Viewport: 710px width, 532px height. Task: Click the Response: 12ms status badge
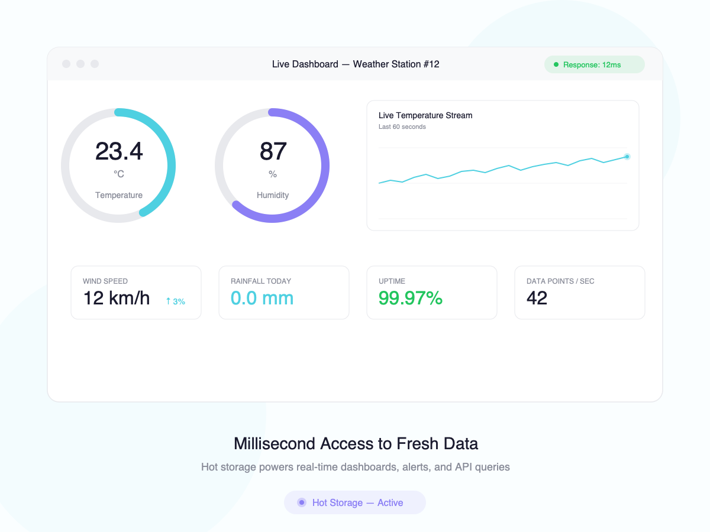[594, 64]
